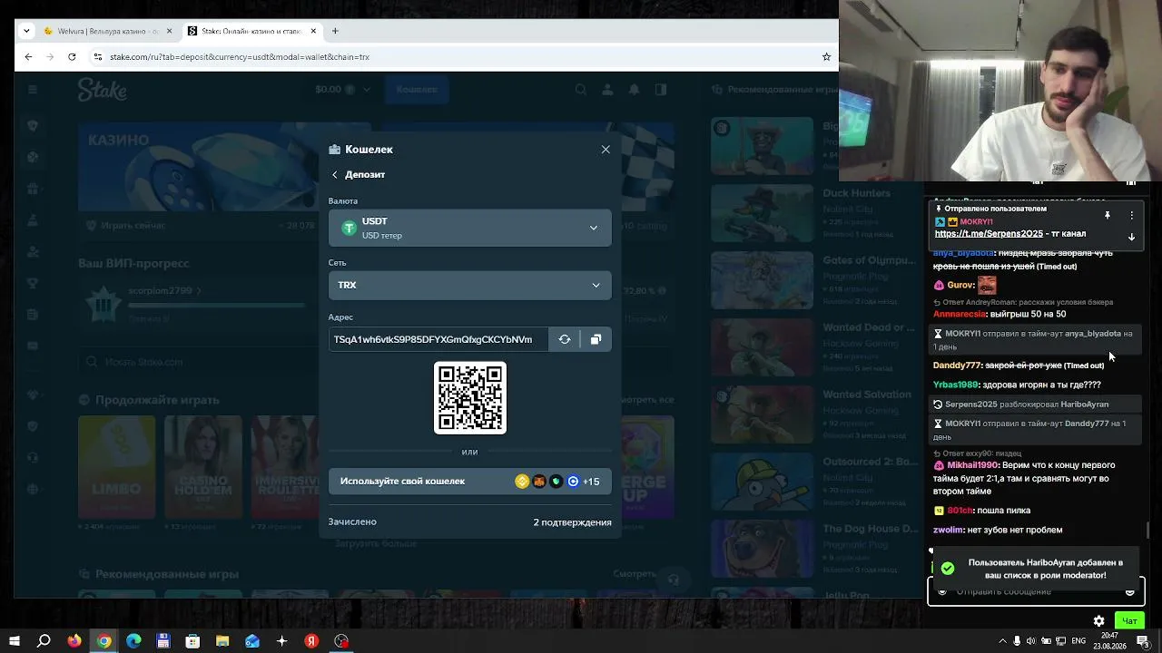Open a new browser tab
Image resolution: width=1162 pixels, height=653 pixels.
click(x=335, y=31)
